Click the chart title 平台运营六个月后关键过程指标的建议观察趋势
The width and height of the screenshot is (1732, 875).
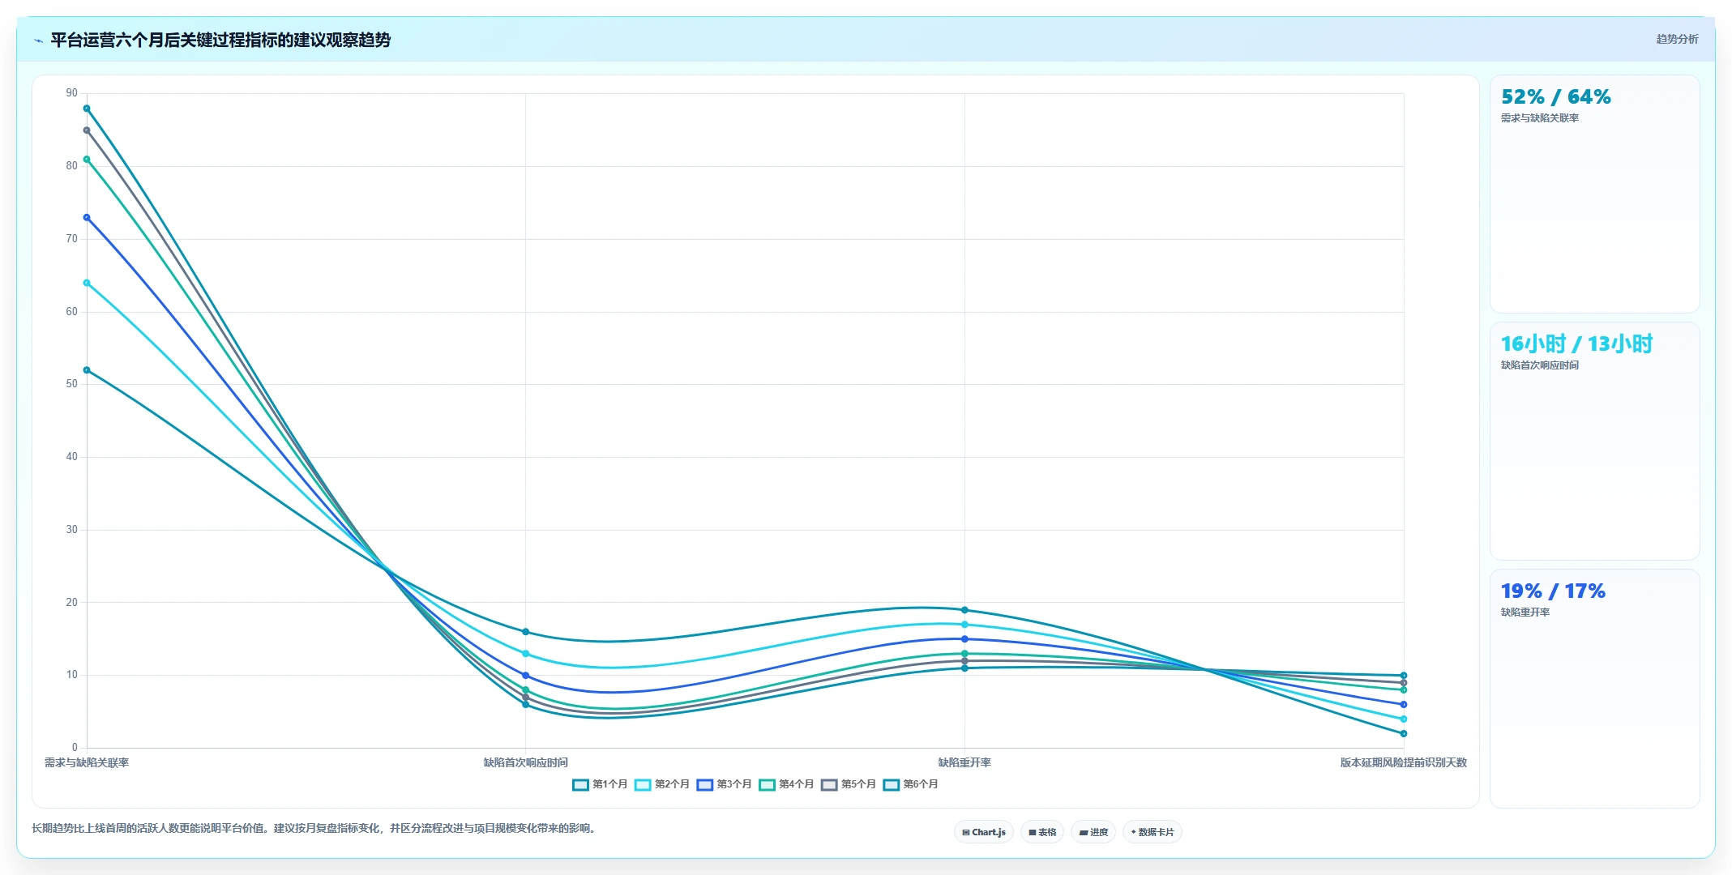pos(220,41)
